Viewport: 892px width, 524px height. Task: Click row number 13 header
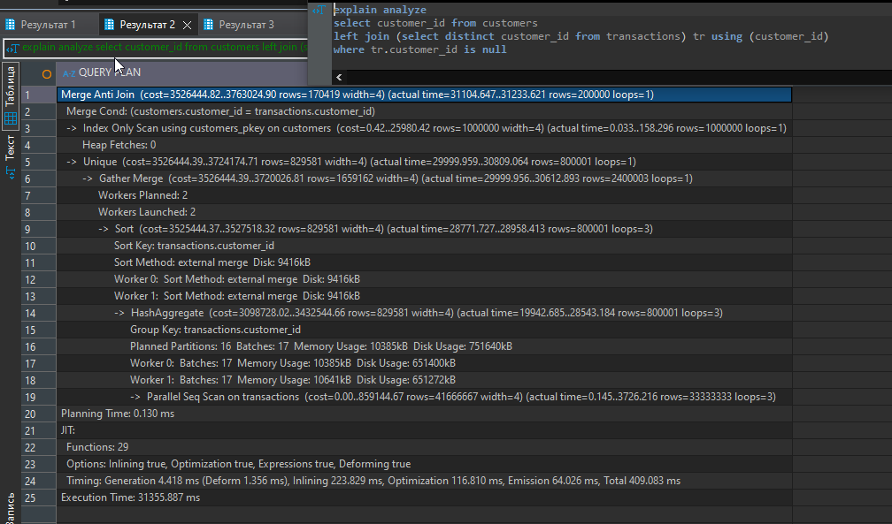[39, 296]
